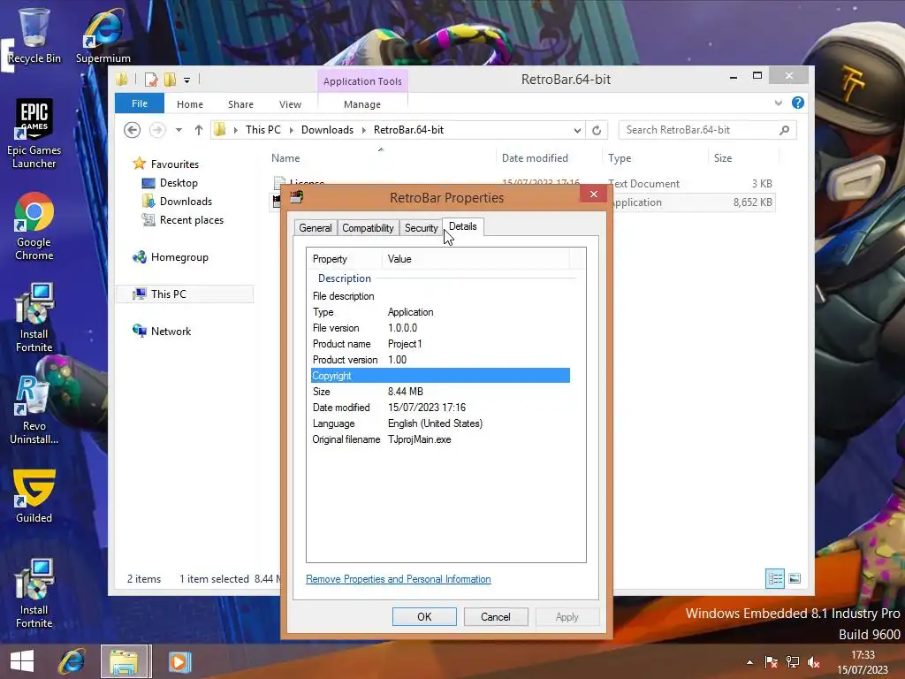This screenshot has height=679, width=905.
Task: Click the New Folder quick access icon
Action: pos(171,80)
